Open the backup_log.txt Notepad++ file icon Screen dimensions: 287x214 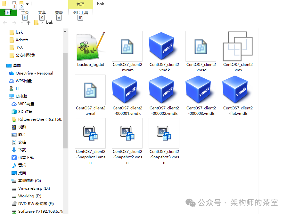(91, 46)
